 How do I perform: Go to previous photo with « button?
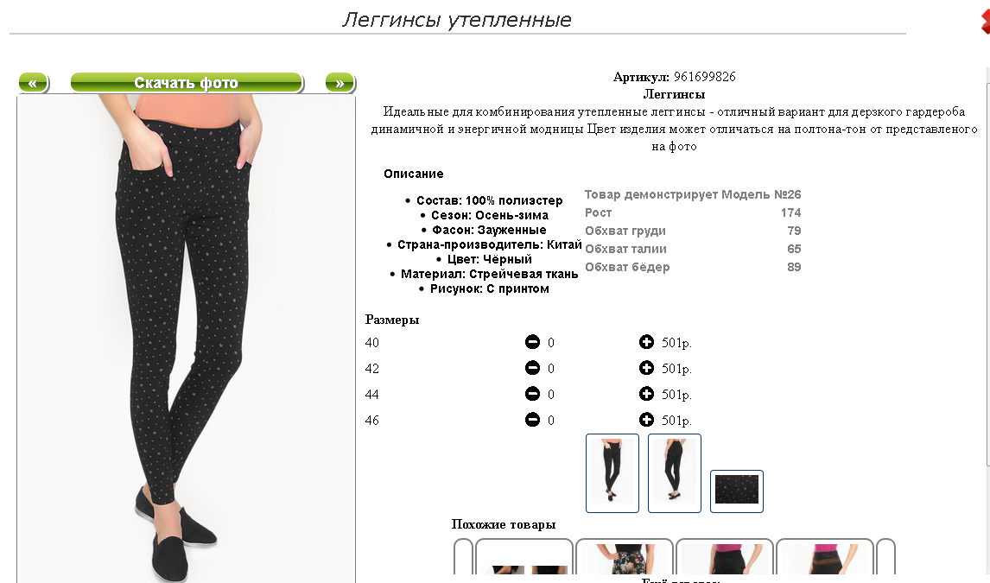click(34, 83)
